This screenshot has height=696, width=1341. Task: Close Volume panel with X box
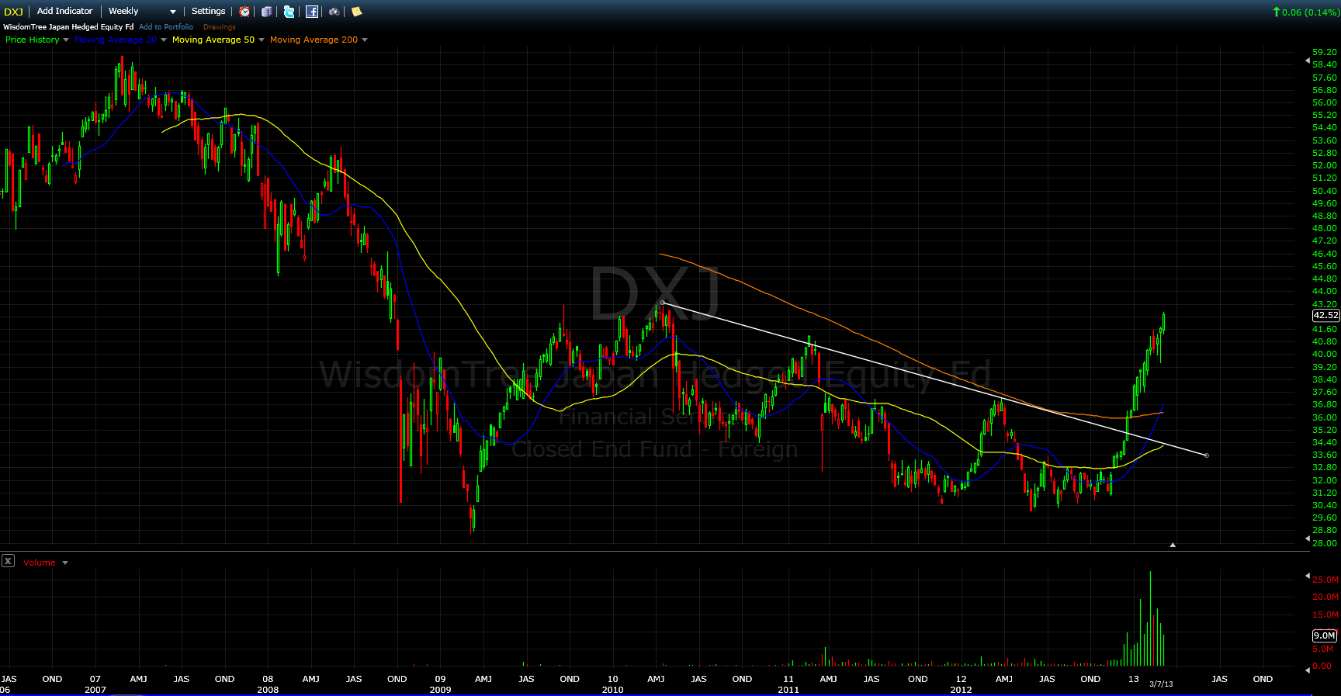pos(8,560)
